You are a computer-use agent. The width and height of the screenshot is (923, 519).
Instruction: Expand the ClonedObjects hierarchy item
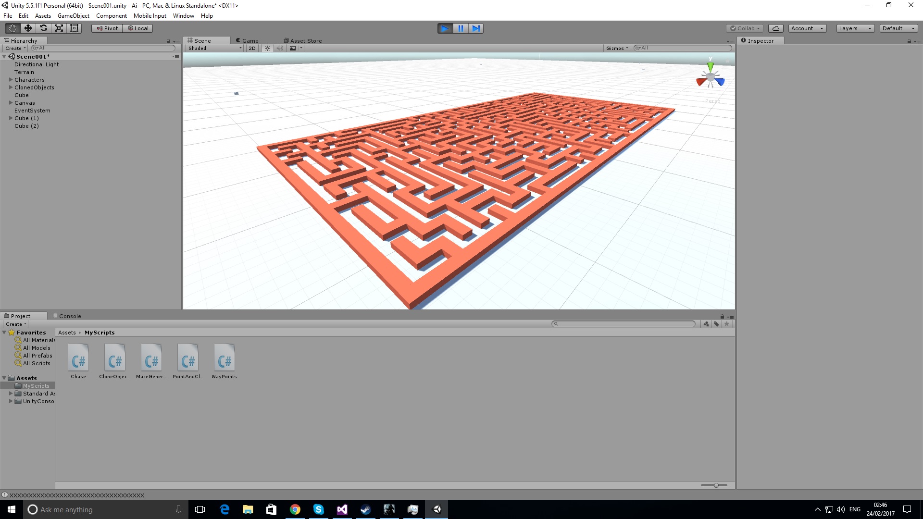[x=11, y=87]
